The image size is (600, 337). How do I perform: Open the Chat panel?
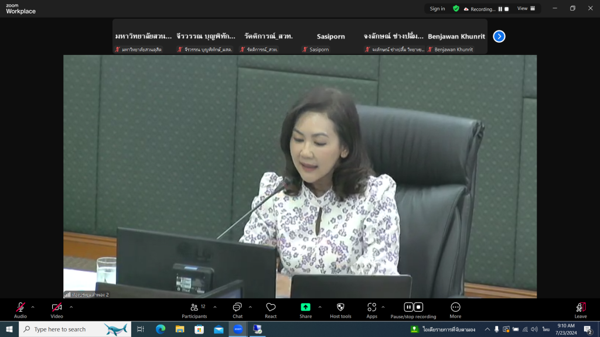pos(237,310)
